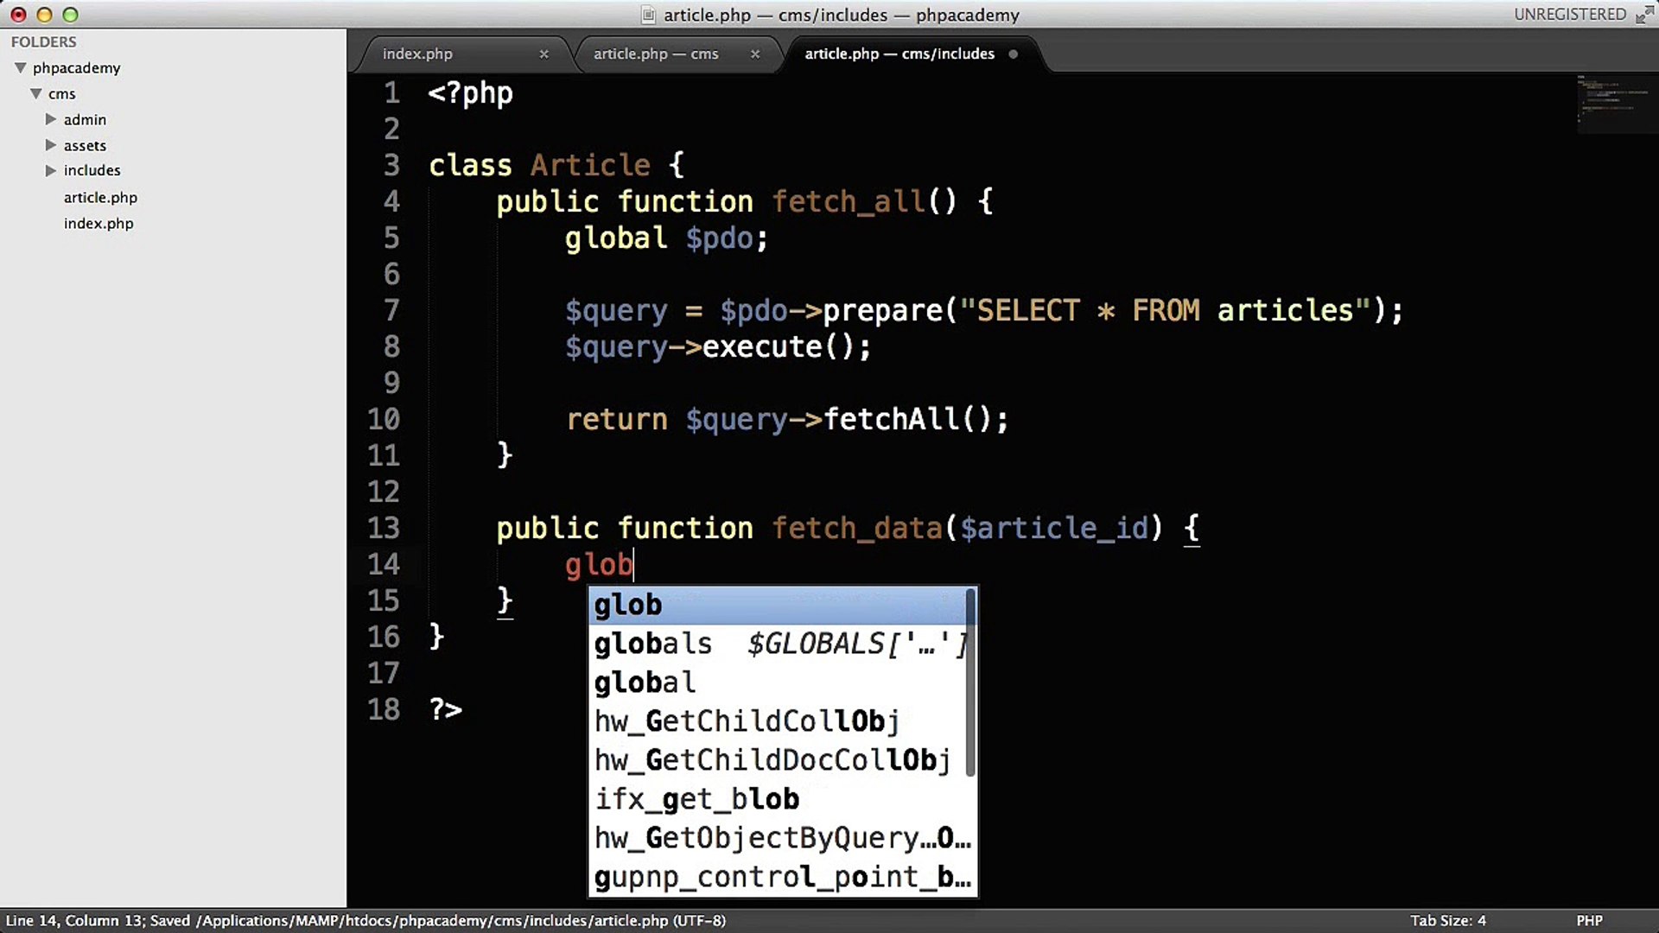Switch to the index.php tab

[x=417, y=54]
